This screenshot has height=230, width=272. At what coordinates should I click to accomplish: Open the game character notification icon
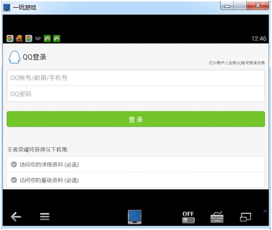pyautogui.click(x=19, y=39)
